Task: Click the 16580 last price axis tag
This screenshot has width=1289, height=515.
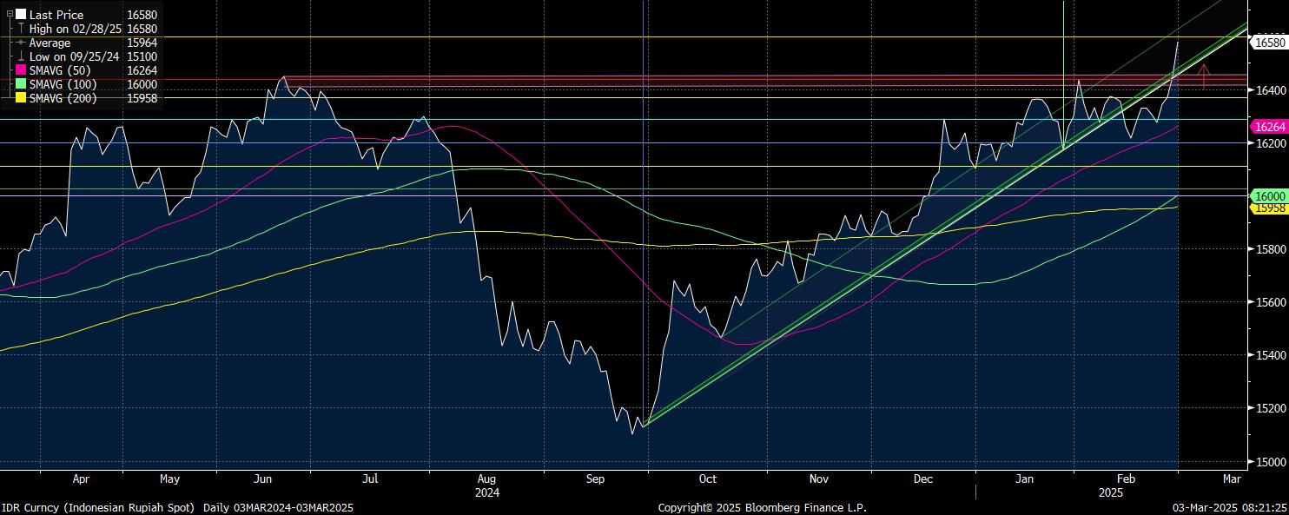Action: 1266,42
